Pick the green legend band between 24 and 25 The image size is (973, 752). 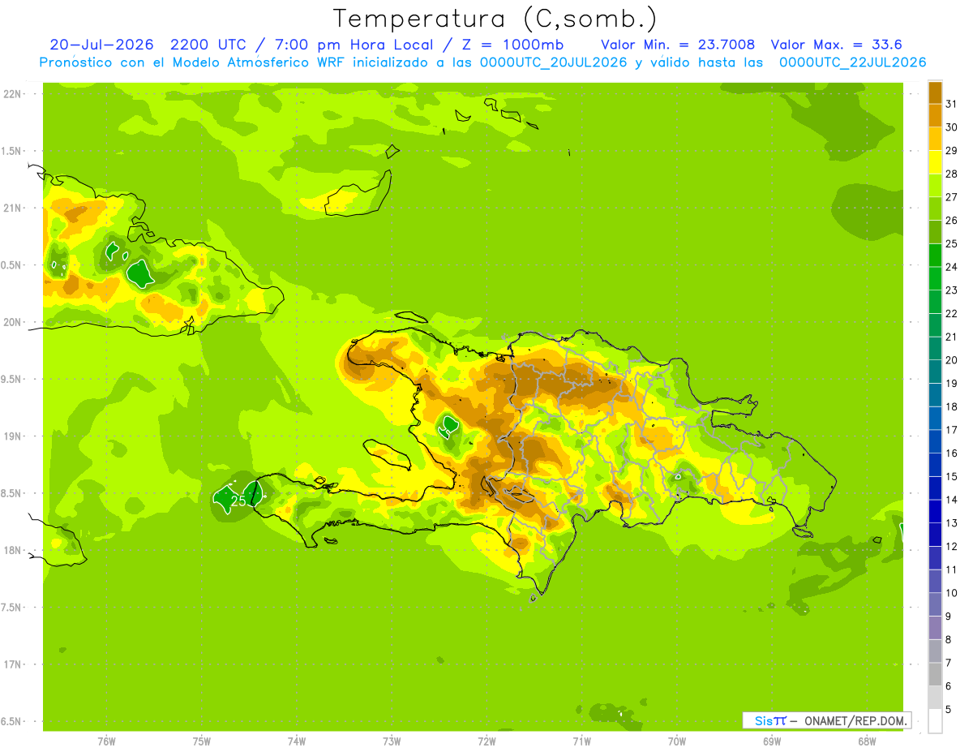[x=935, y=256]
